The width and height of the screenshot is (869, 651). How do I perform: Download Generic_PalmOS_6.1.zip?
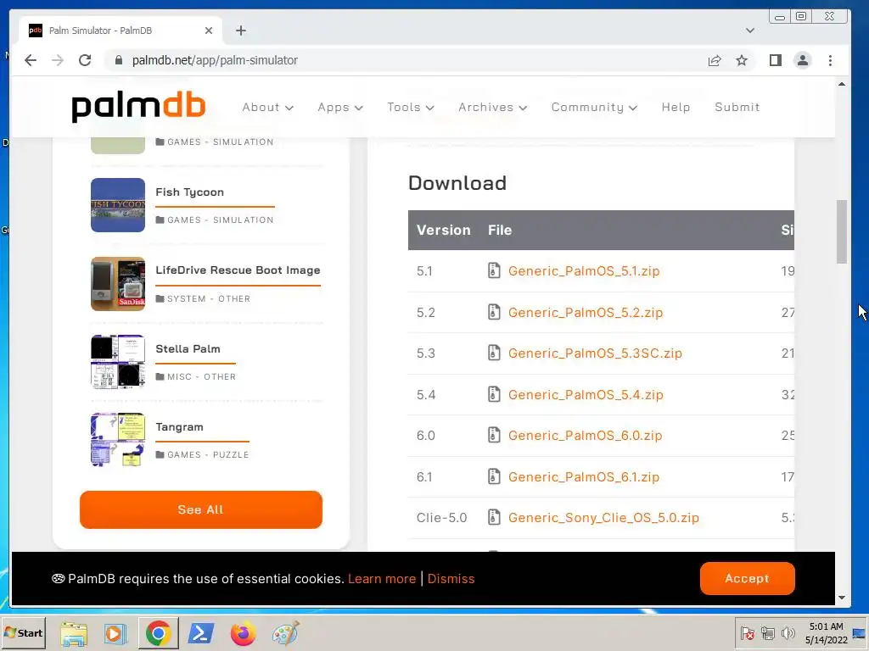coord(584,476)
